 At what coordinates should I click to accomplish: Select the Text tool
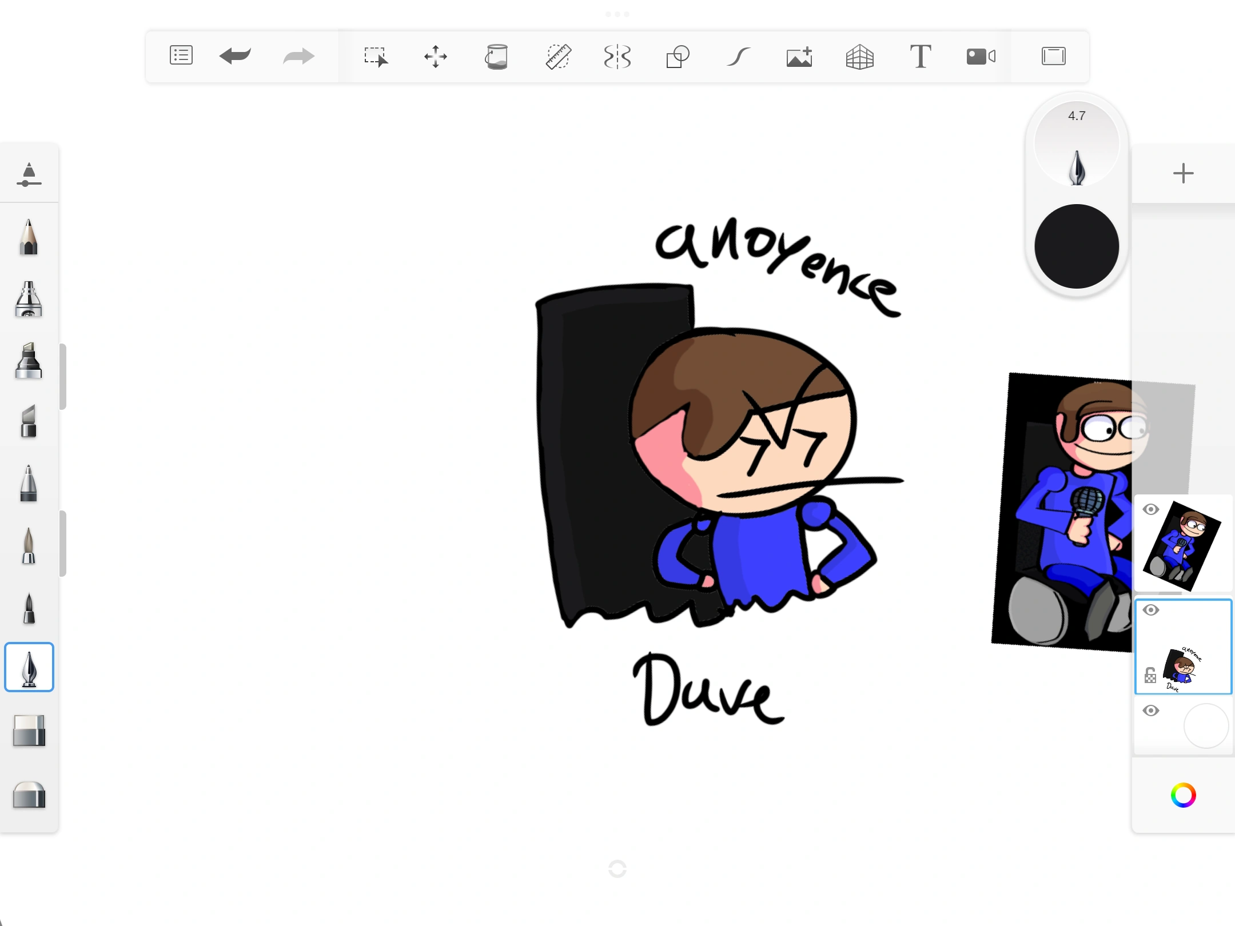click(x=921, y=56)
